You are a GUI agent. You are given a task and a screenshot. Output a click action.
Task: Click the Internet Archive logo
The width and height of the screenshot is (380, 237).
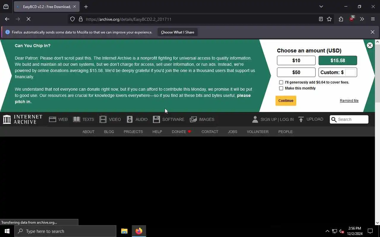pyautogui.click(x=23, y=119)
